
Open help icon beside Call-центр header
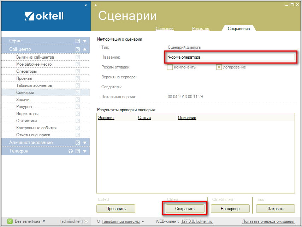point(78,49)
